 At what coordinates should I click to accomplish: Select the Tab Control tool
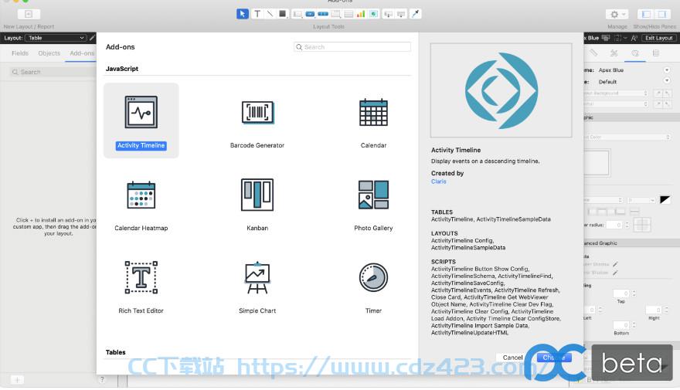click(336, 15)
